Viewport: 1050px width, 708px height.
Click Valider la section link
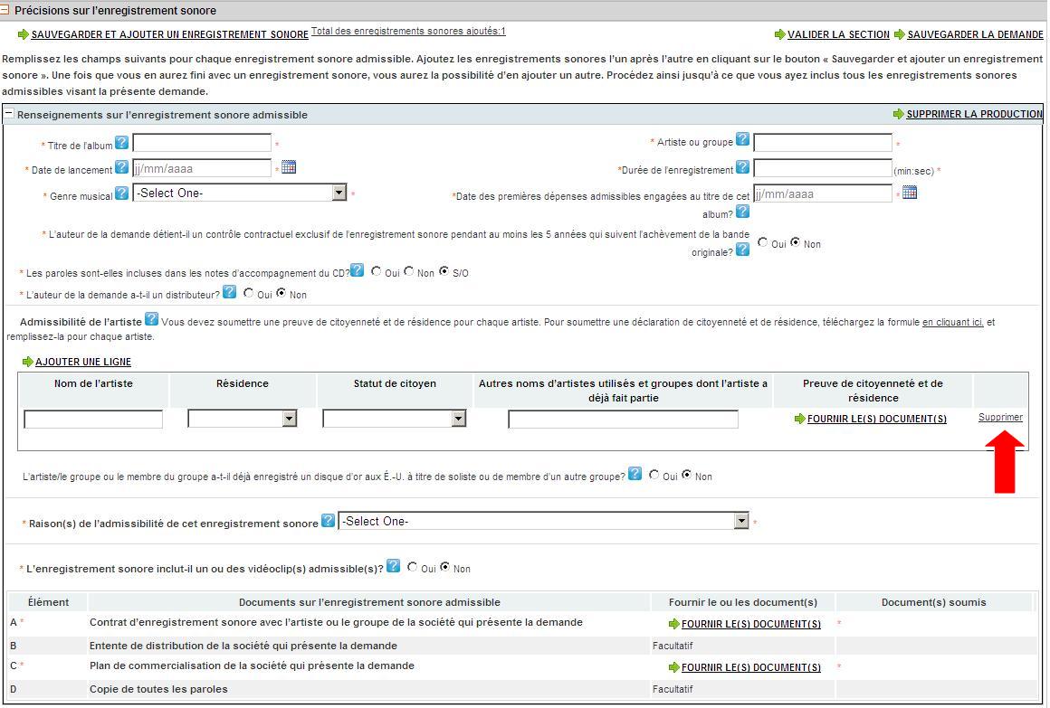pyautogui.click(x=838, y=34)
